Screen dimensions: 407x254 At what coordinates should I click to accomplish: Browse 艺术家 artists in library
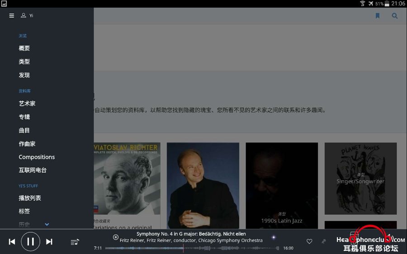27,104
